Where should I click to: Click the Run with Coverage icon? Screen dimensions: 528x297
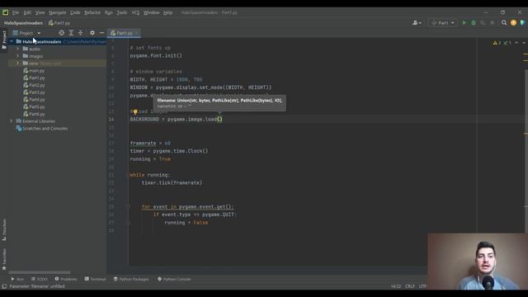(x=483, y=23)
